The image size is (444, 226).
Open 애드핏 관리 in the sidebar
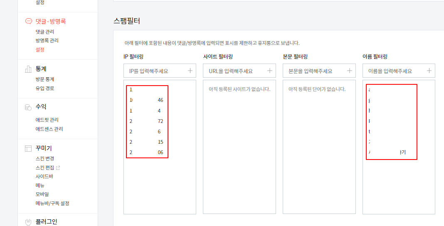47,120
